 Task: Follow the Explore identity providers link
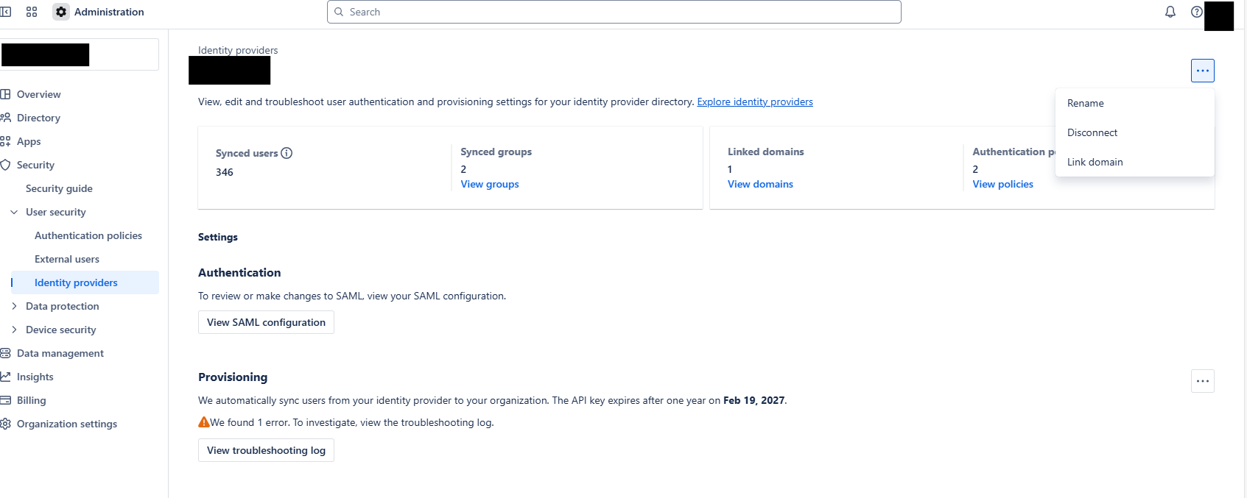755,102
